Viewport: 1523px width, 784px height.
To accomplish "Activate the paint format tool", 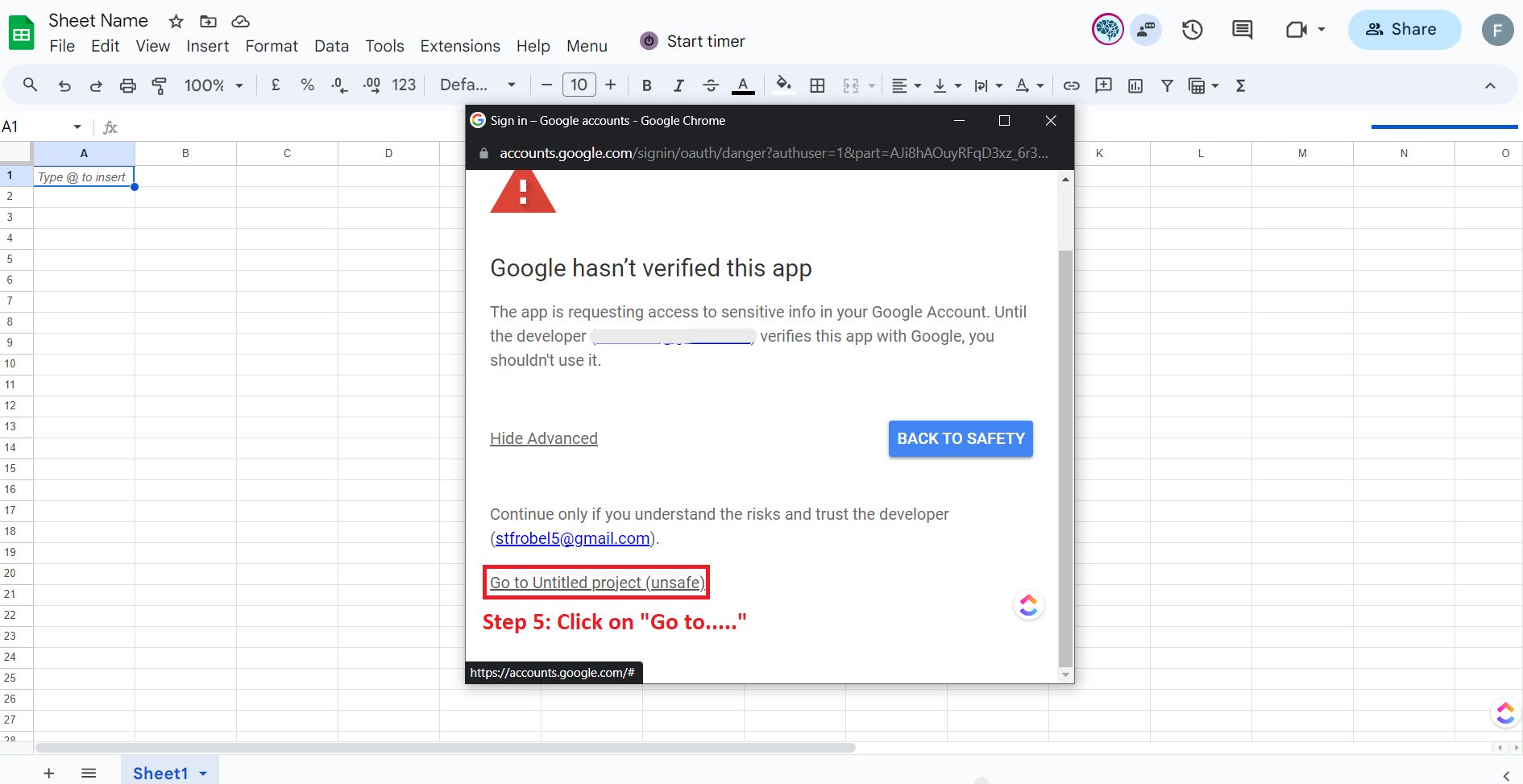I will pos(160,85).
